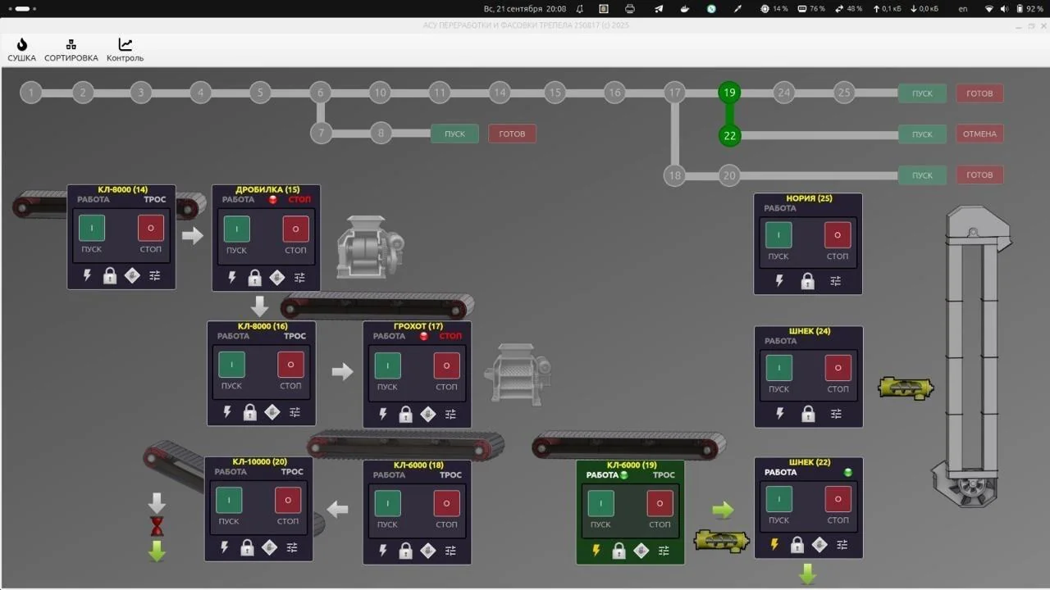
Task: Click the ОТМЕНА button on the second line
Action: pos(979,134)
